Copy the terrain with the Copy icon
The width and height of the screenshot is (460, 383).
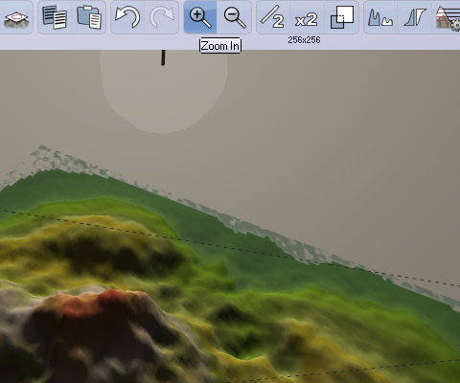tap(55, 17)
